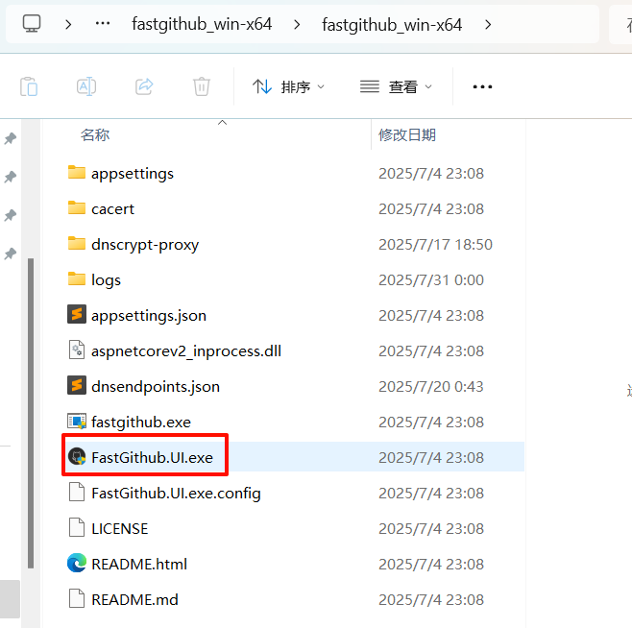Click the This PC monitor icon in breadcrumb

click(x=33, y=24)
